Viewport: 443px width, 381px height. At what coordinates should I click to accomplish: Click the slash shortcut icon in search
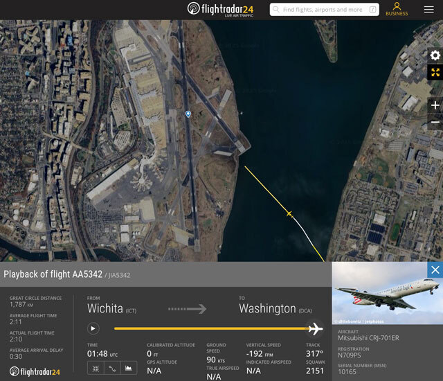pos(372,10)
